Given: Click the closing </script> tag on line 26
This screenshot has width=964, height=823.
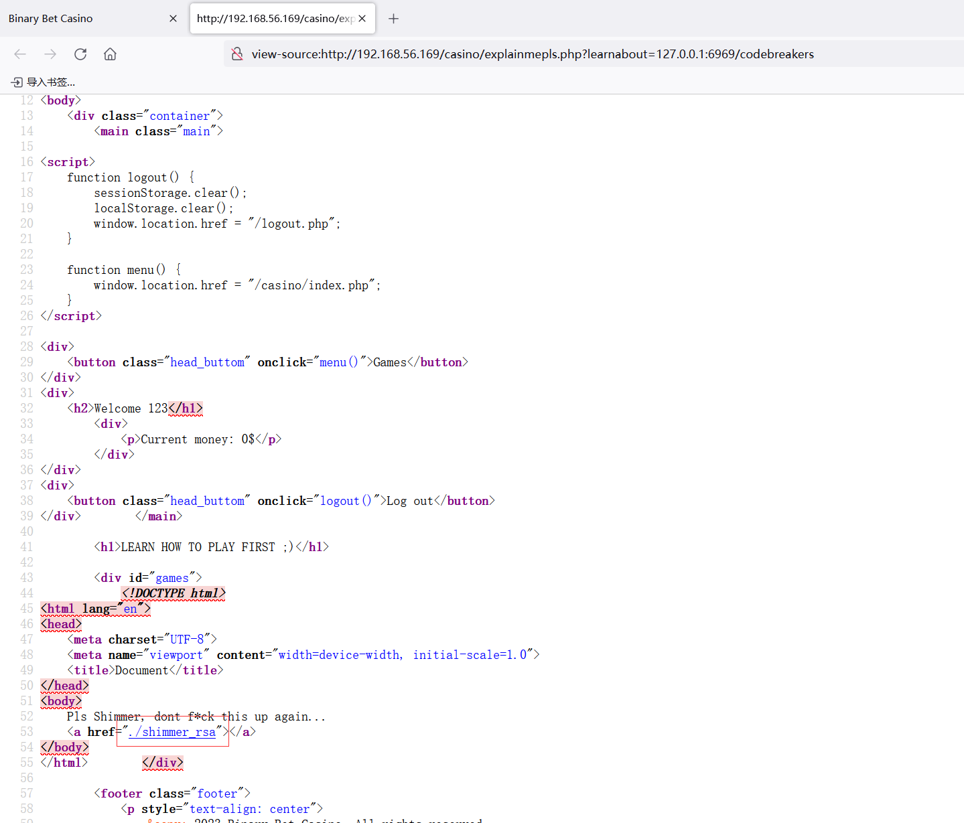Looking at the screenshot, I should pos(71,316).
